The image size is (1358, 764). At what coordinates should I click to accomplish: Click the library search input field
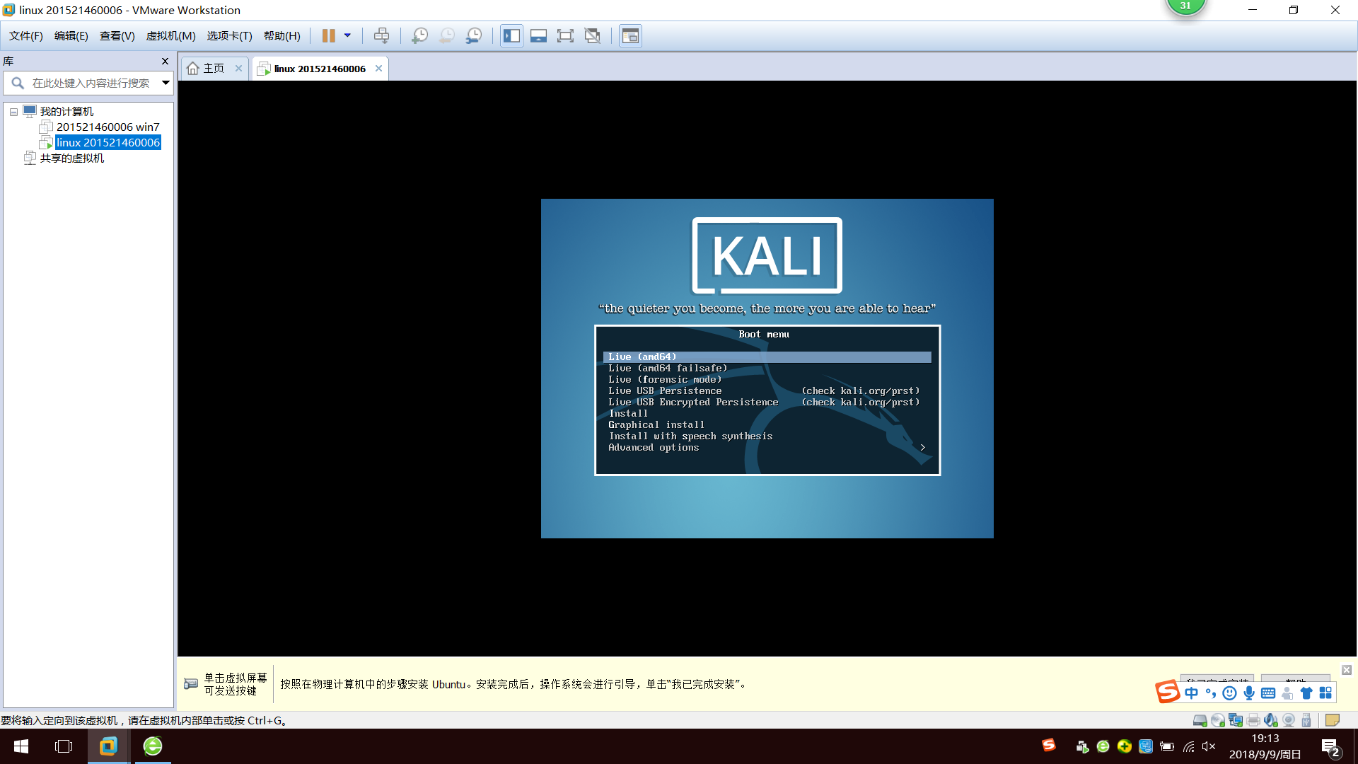[x=91, y=83]
